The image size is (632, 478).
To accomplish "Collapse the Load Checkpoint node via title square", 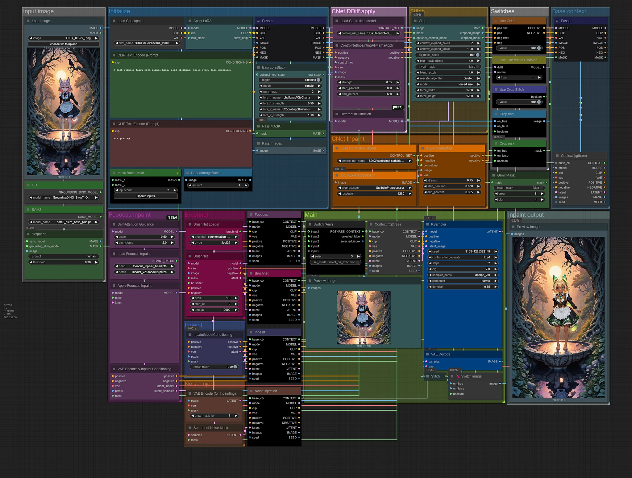I will (114, 21).
